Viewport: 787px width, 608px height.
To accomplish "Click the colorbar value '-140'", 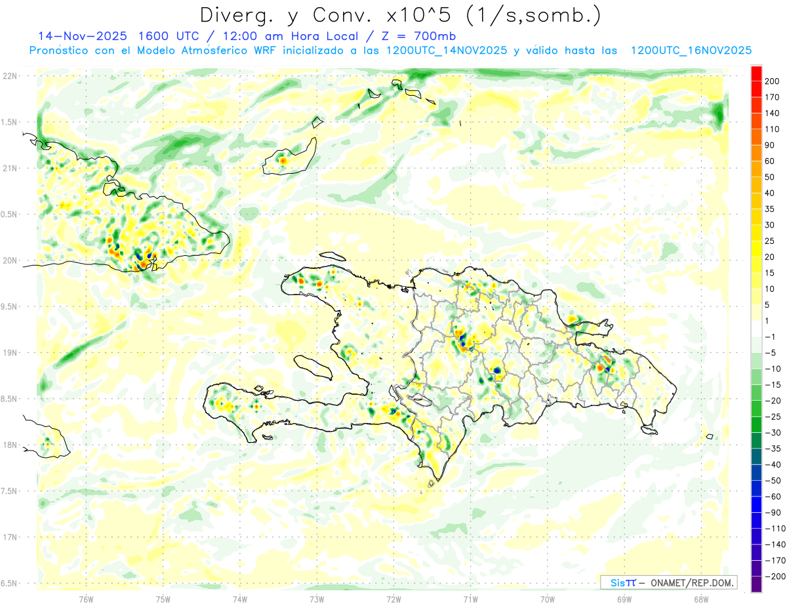I will point(775,545).
